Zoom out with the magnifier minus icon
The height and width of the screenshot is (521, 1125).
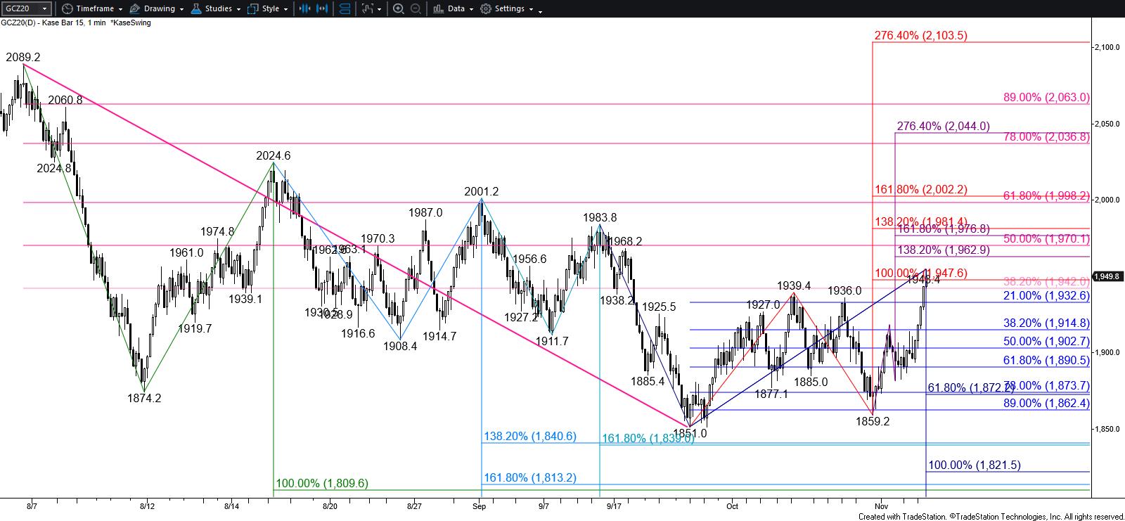416,9
